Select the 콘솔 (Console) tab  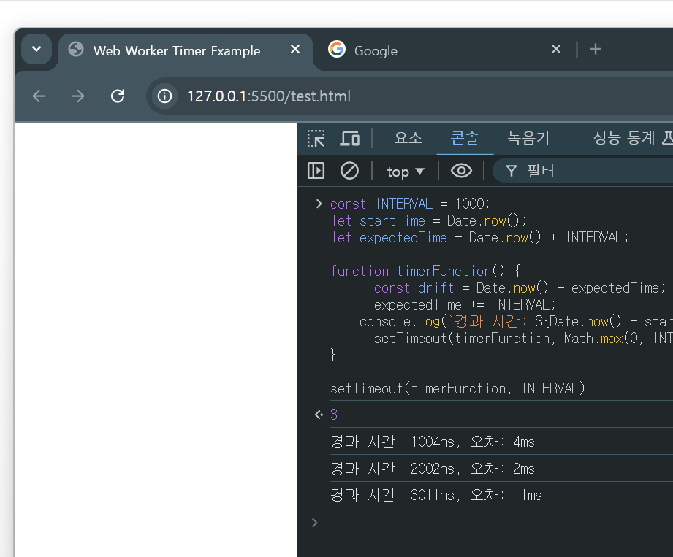(x=465, y=138)
